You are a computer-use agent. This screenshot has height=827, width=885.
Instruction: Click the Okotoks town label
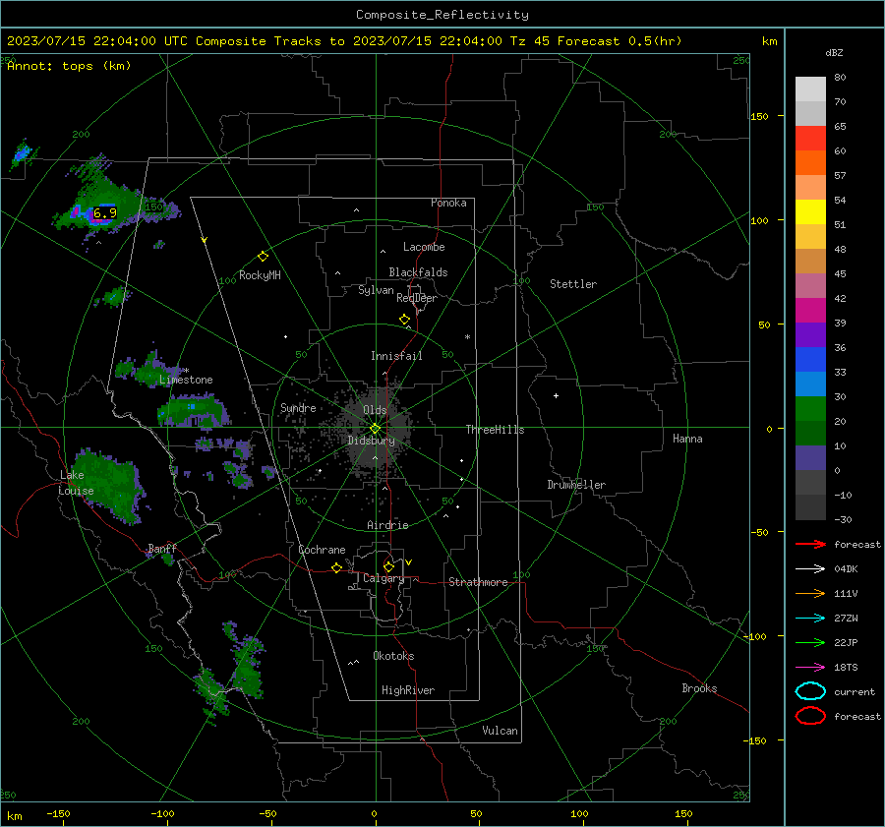pos(393,656)
